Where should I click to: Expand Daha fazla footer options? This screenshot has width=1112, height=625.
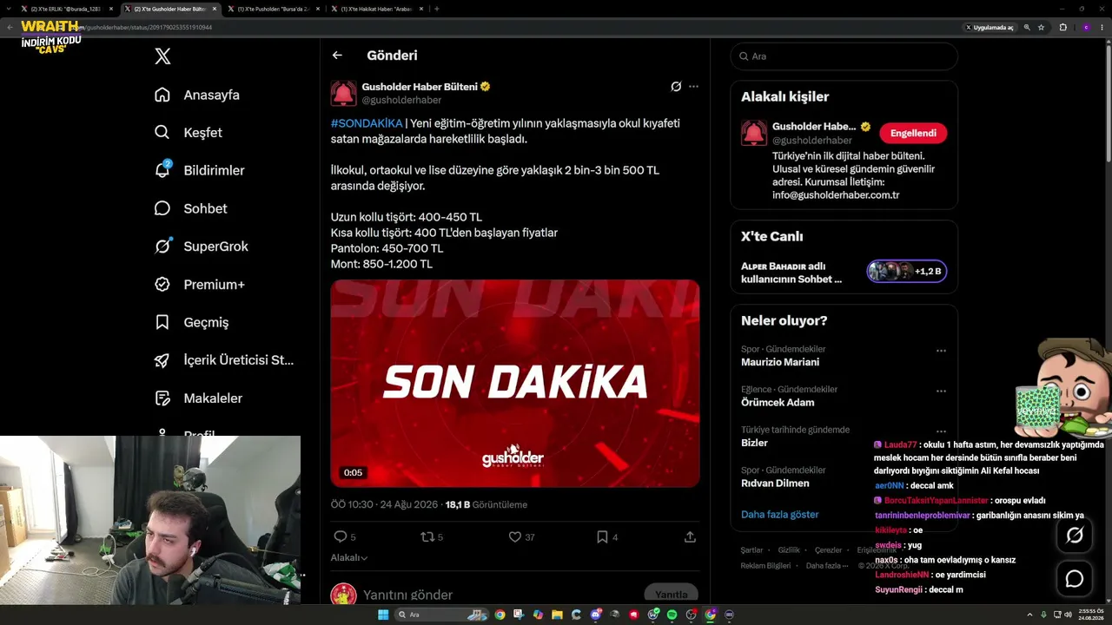pyautogui.click(x=825, y=566)
